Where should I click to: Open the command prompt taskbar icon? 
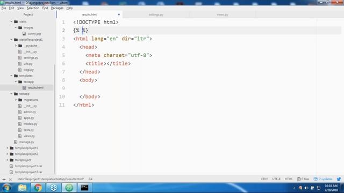pyautogui.click(x=84, y=188)
